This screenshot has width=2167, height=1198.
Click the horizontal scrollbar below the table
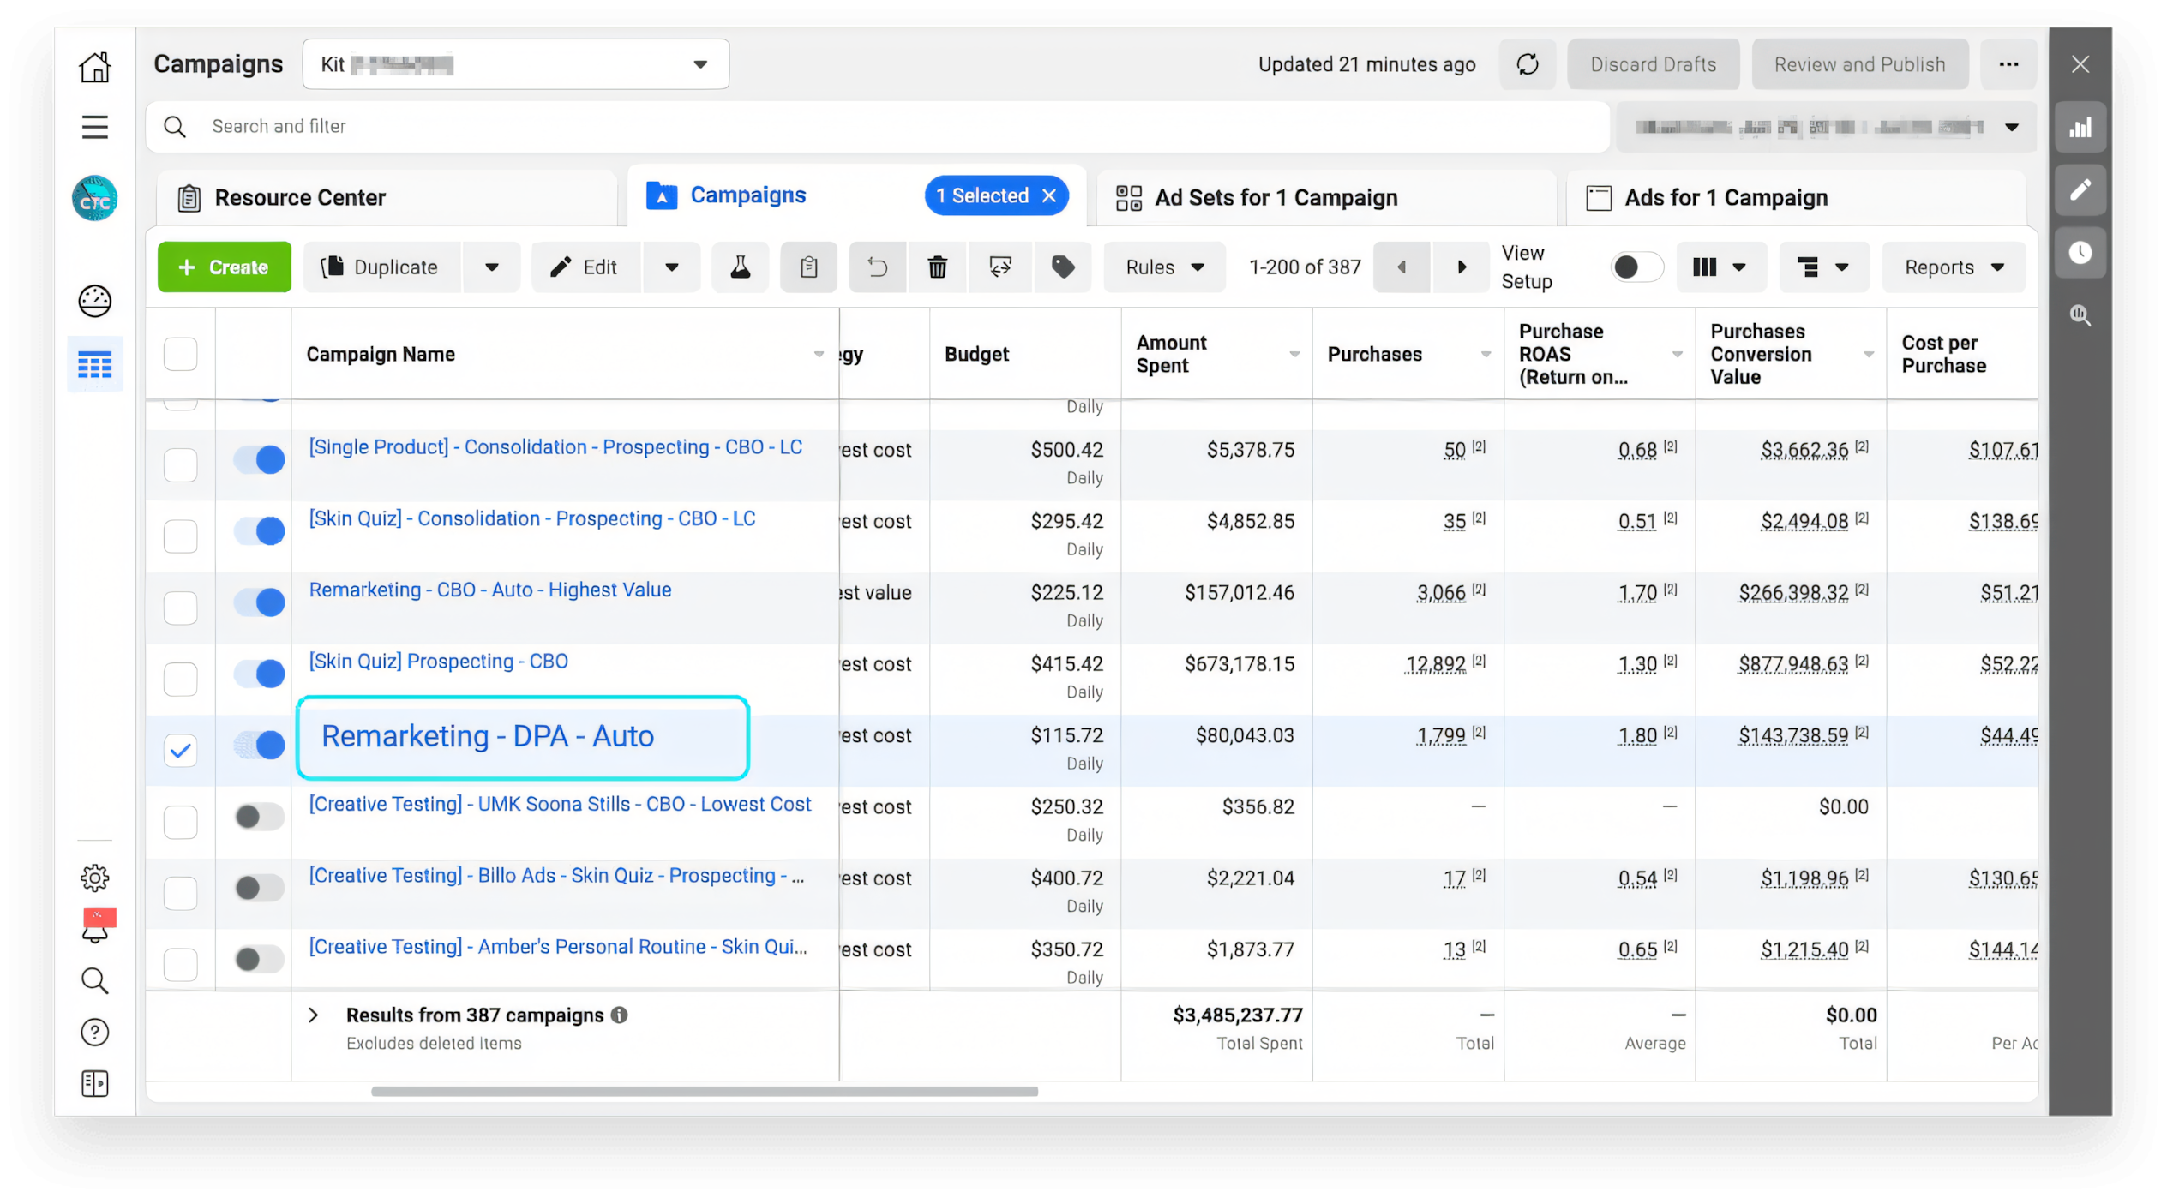click(704, 1092)
